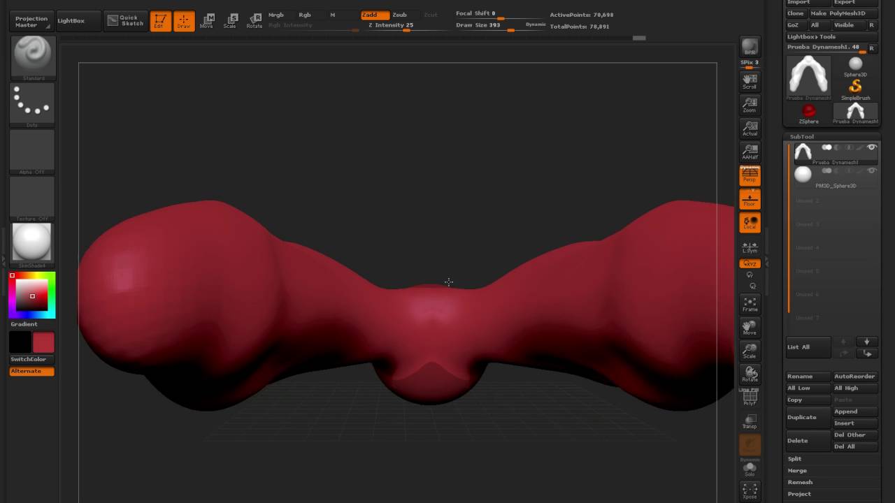Open the Standard brush picker

tap(32, 57)
